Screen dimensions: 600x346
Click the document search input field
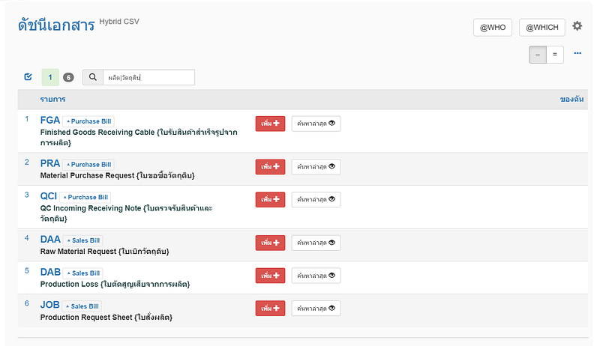tap(148, 77)
